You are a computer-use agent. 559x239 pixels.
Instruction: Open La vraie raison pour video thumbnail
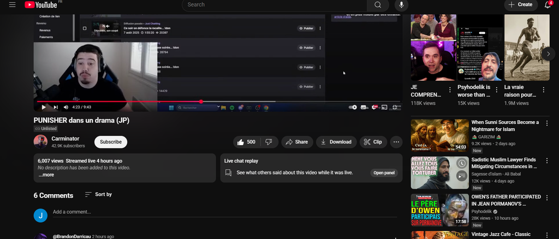coord(527,47)
